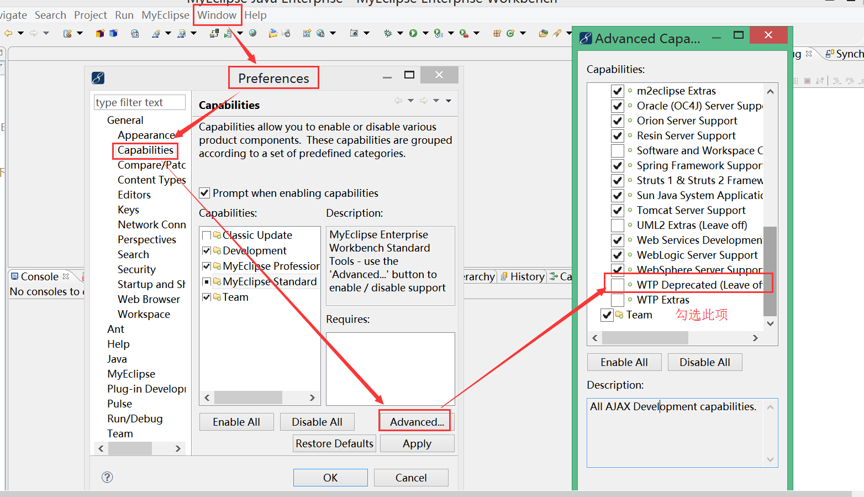This screenshot has height=497, width=864.
Task: Click the Preferences page back arrow icon
Action: pyautogui.click(x=398, y=101)
